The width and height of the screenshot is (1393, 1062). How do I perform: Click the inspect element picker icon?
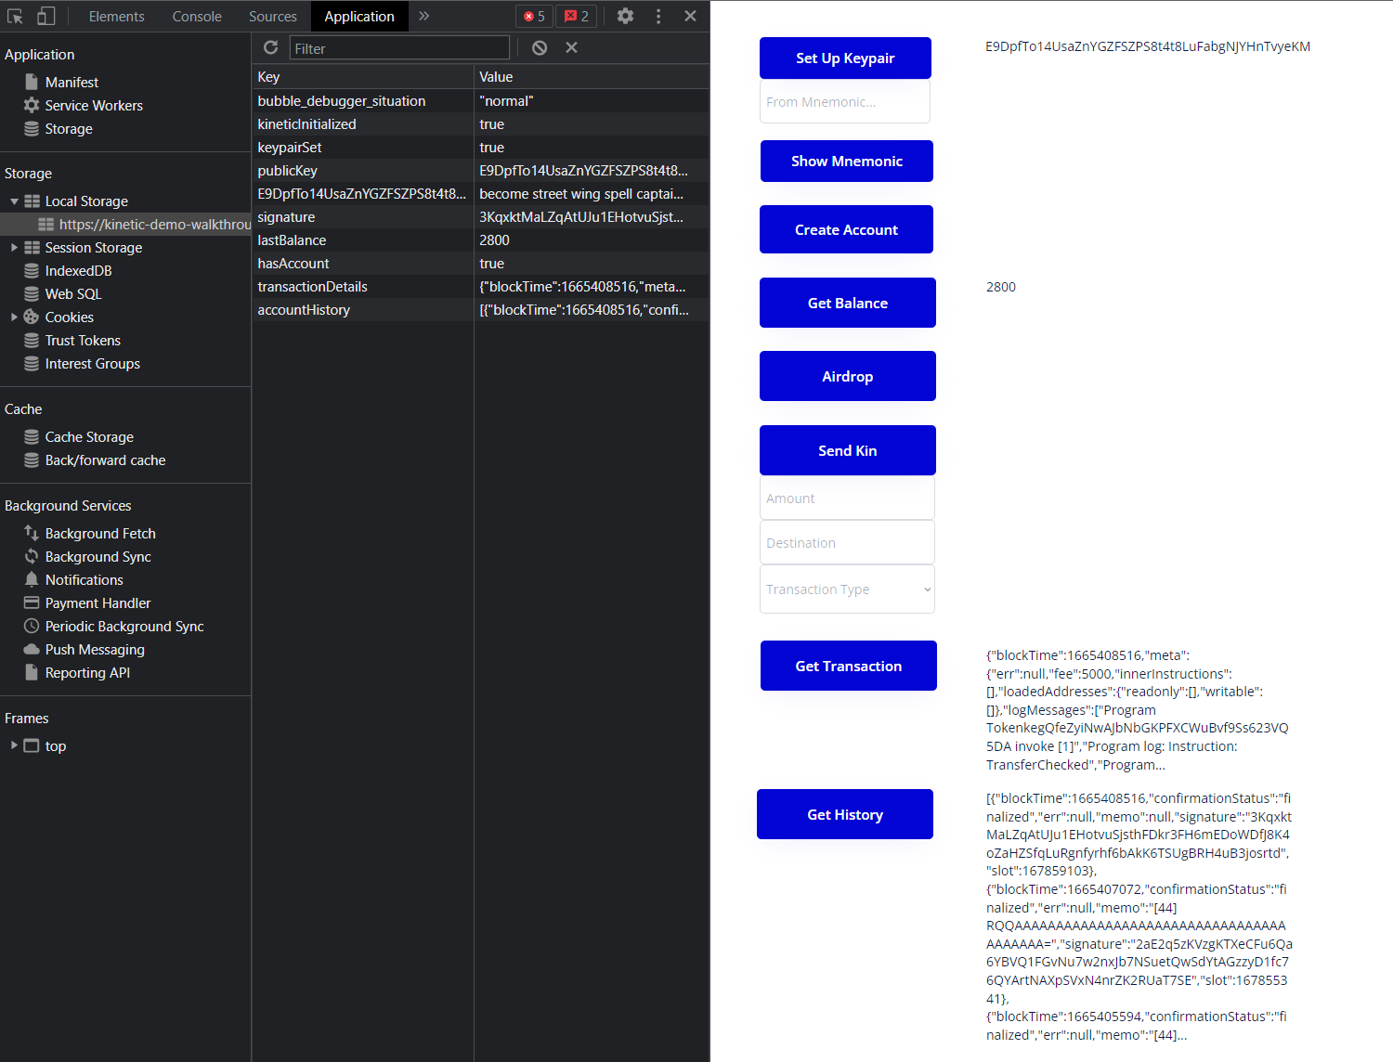coord(15,16)
